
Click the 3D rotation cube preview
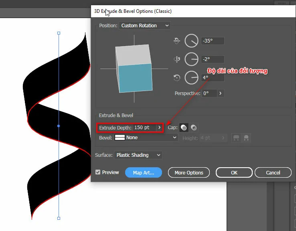pyautogui.click(x=134, y=69)
